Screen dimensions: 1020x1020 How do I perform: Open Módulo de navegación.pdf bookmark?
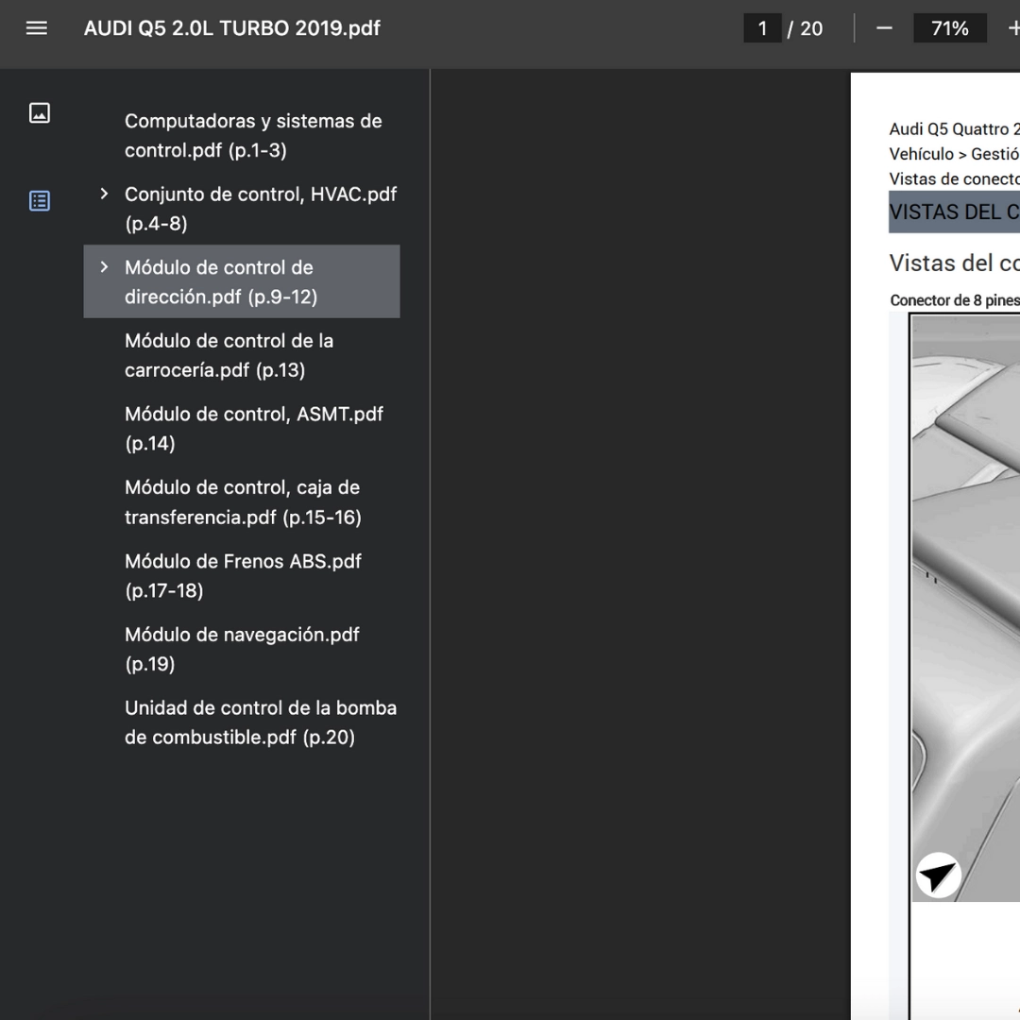click(242, 649)
